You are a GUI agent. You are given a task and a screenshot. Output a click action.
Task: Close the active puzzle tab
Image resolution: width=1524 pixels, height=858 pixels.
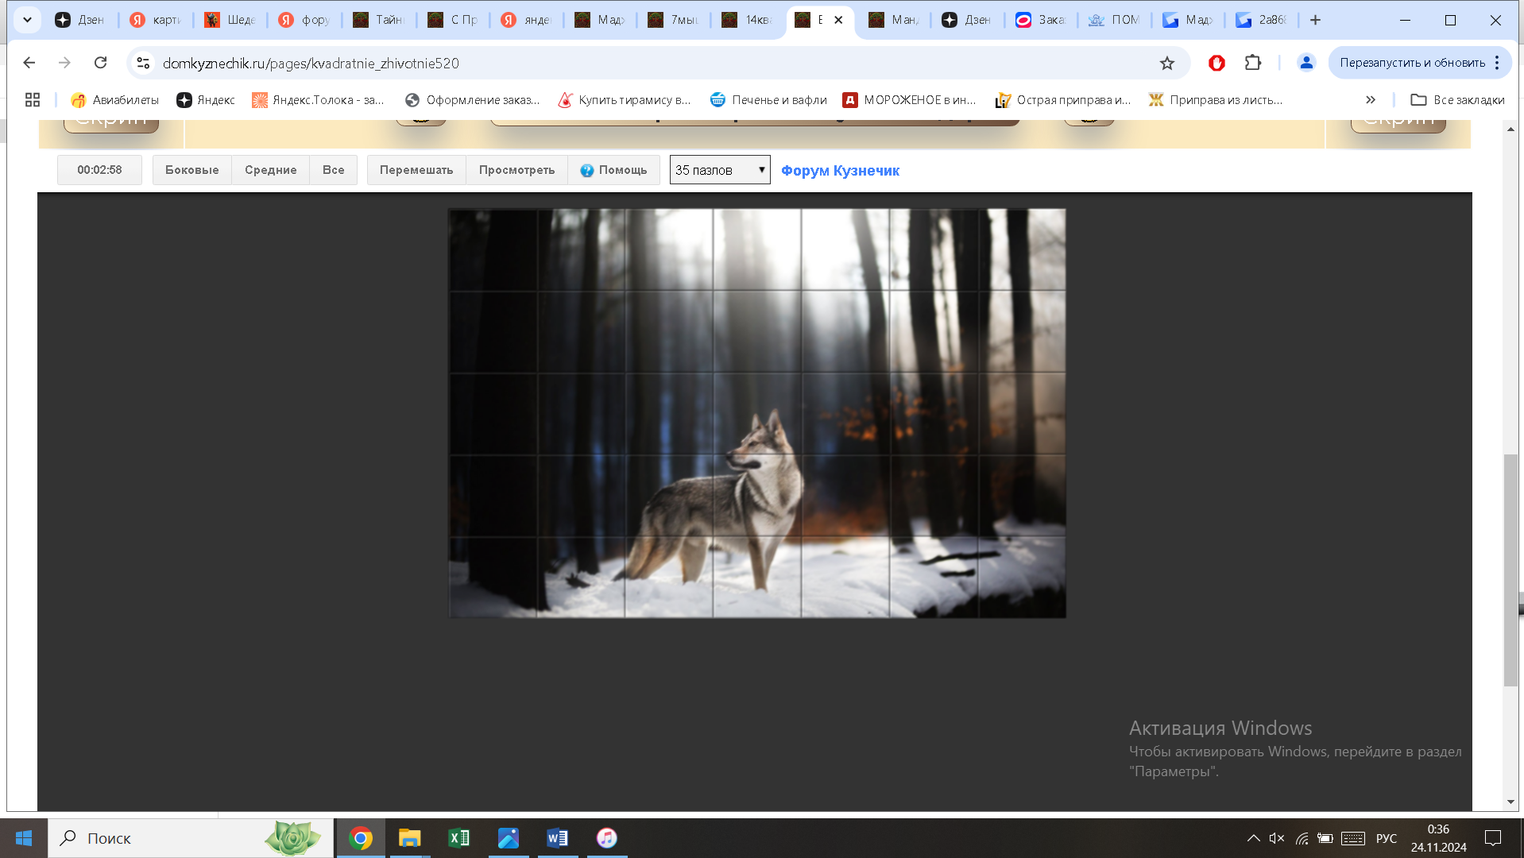(x=838, y=20)
